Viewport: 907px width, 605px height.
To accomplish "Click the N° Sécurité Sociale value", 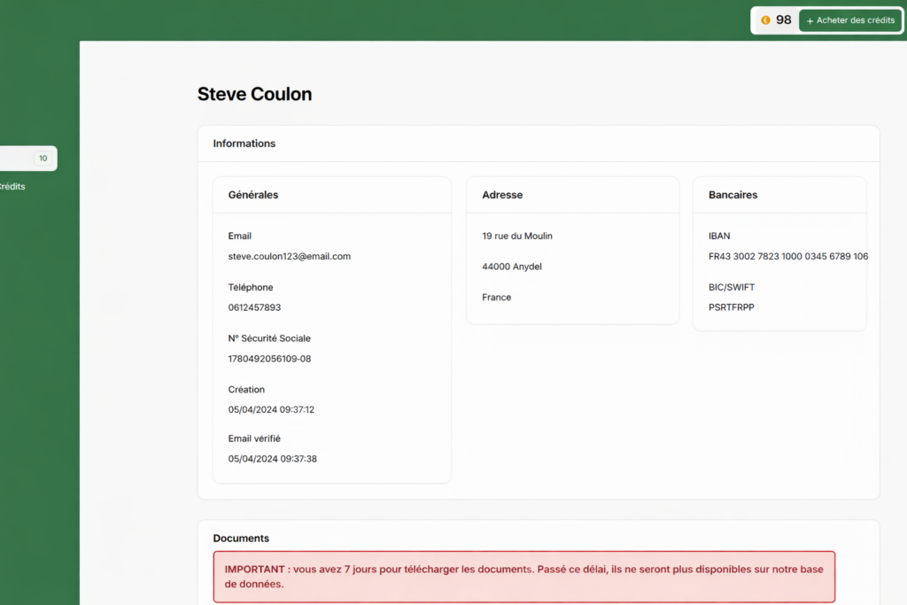I will [x=269, y=359].
